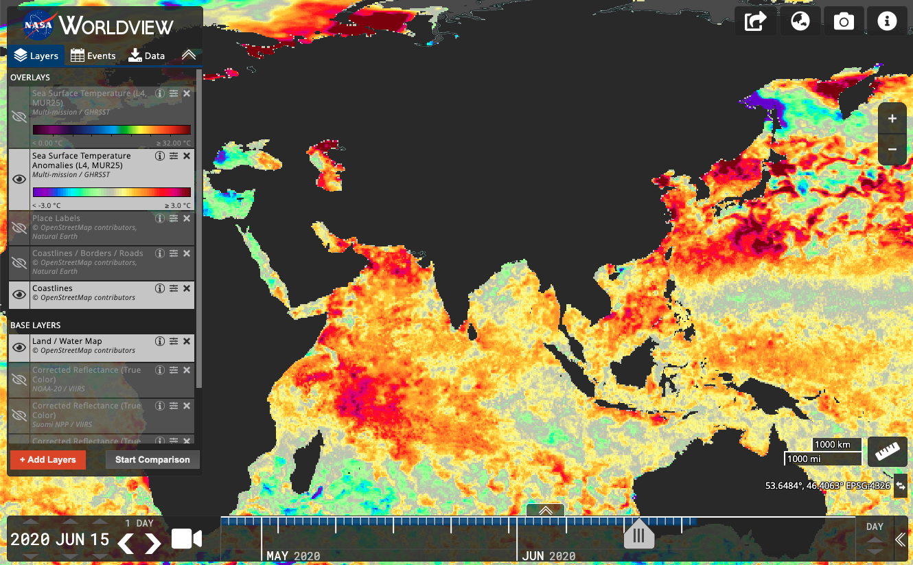Remove the OpenStreetMap Coastlines layer
Viewport: 913px width, 565px height.
pos(187,288)
